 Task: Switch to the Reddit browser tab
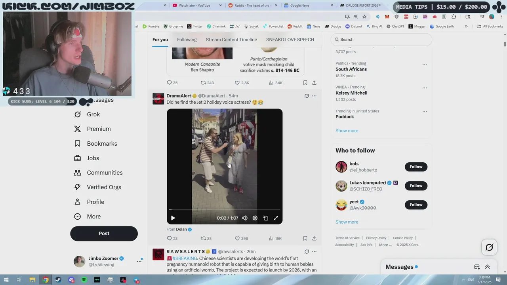pos(253,6)
